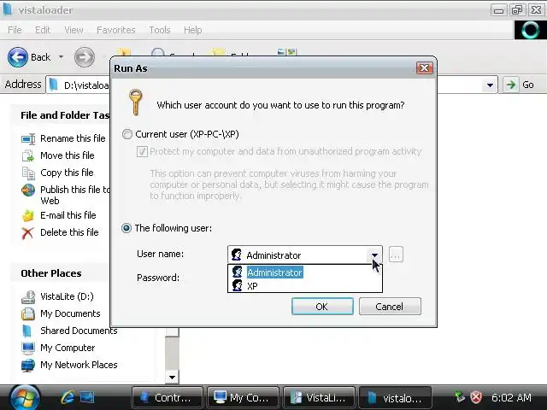Click Move this file task icon

click(28, 155)
